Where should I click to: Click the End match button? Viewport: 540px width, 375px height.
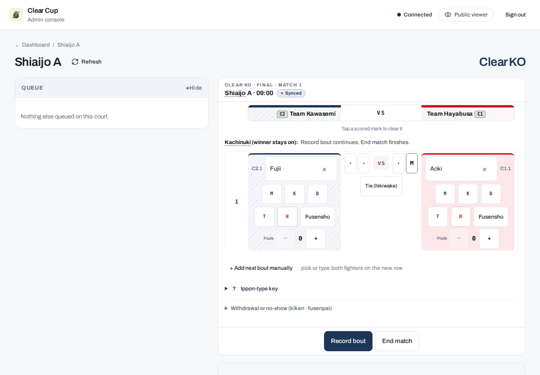point(397,341)
